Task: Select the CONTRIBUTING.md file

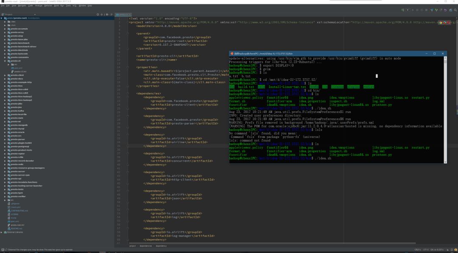Action: (19, 211)
